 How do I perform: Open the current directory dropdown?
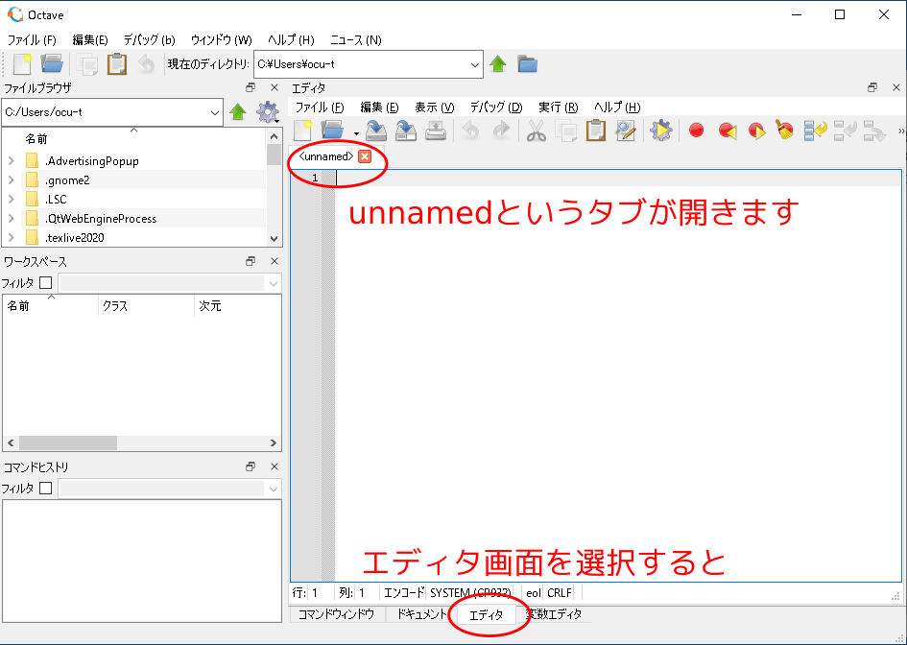475,64
